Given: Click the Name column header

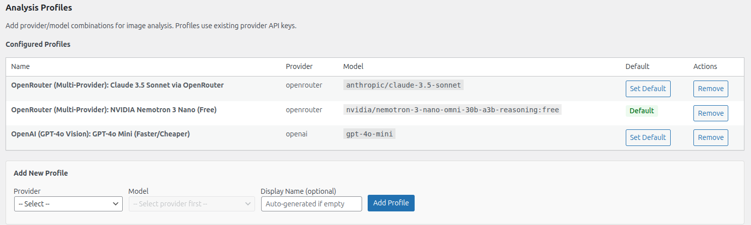Looking at the screenshot, I should tap(20, 66).
